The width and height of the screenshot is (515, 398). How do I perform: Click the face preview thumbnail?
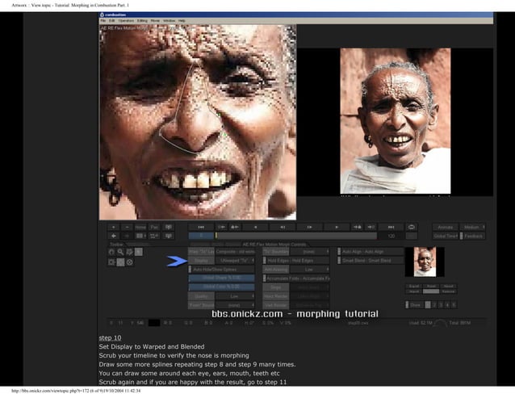pos(424,262)
